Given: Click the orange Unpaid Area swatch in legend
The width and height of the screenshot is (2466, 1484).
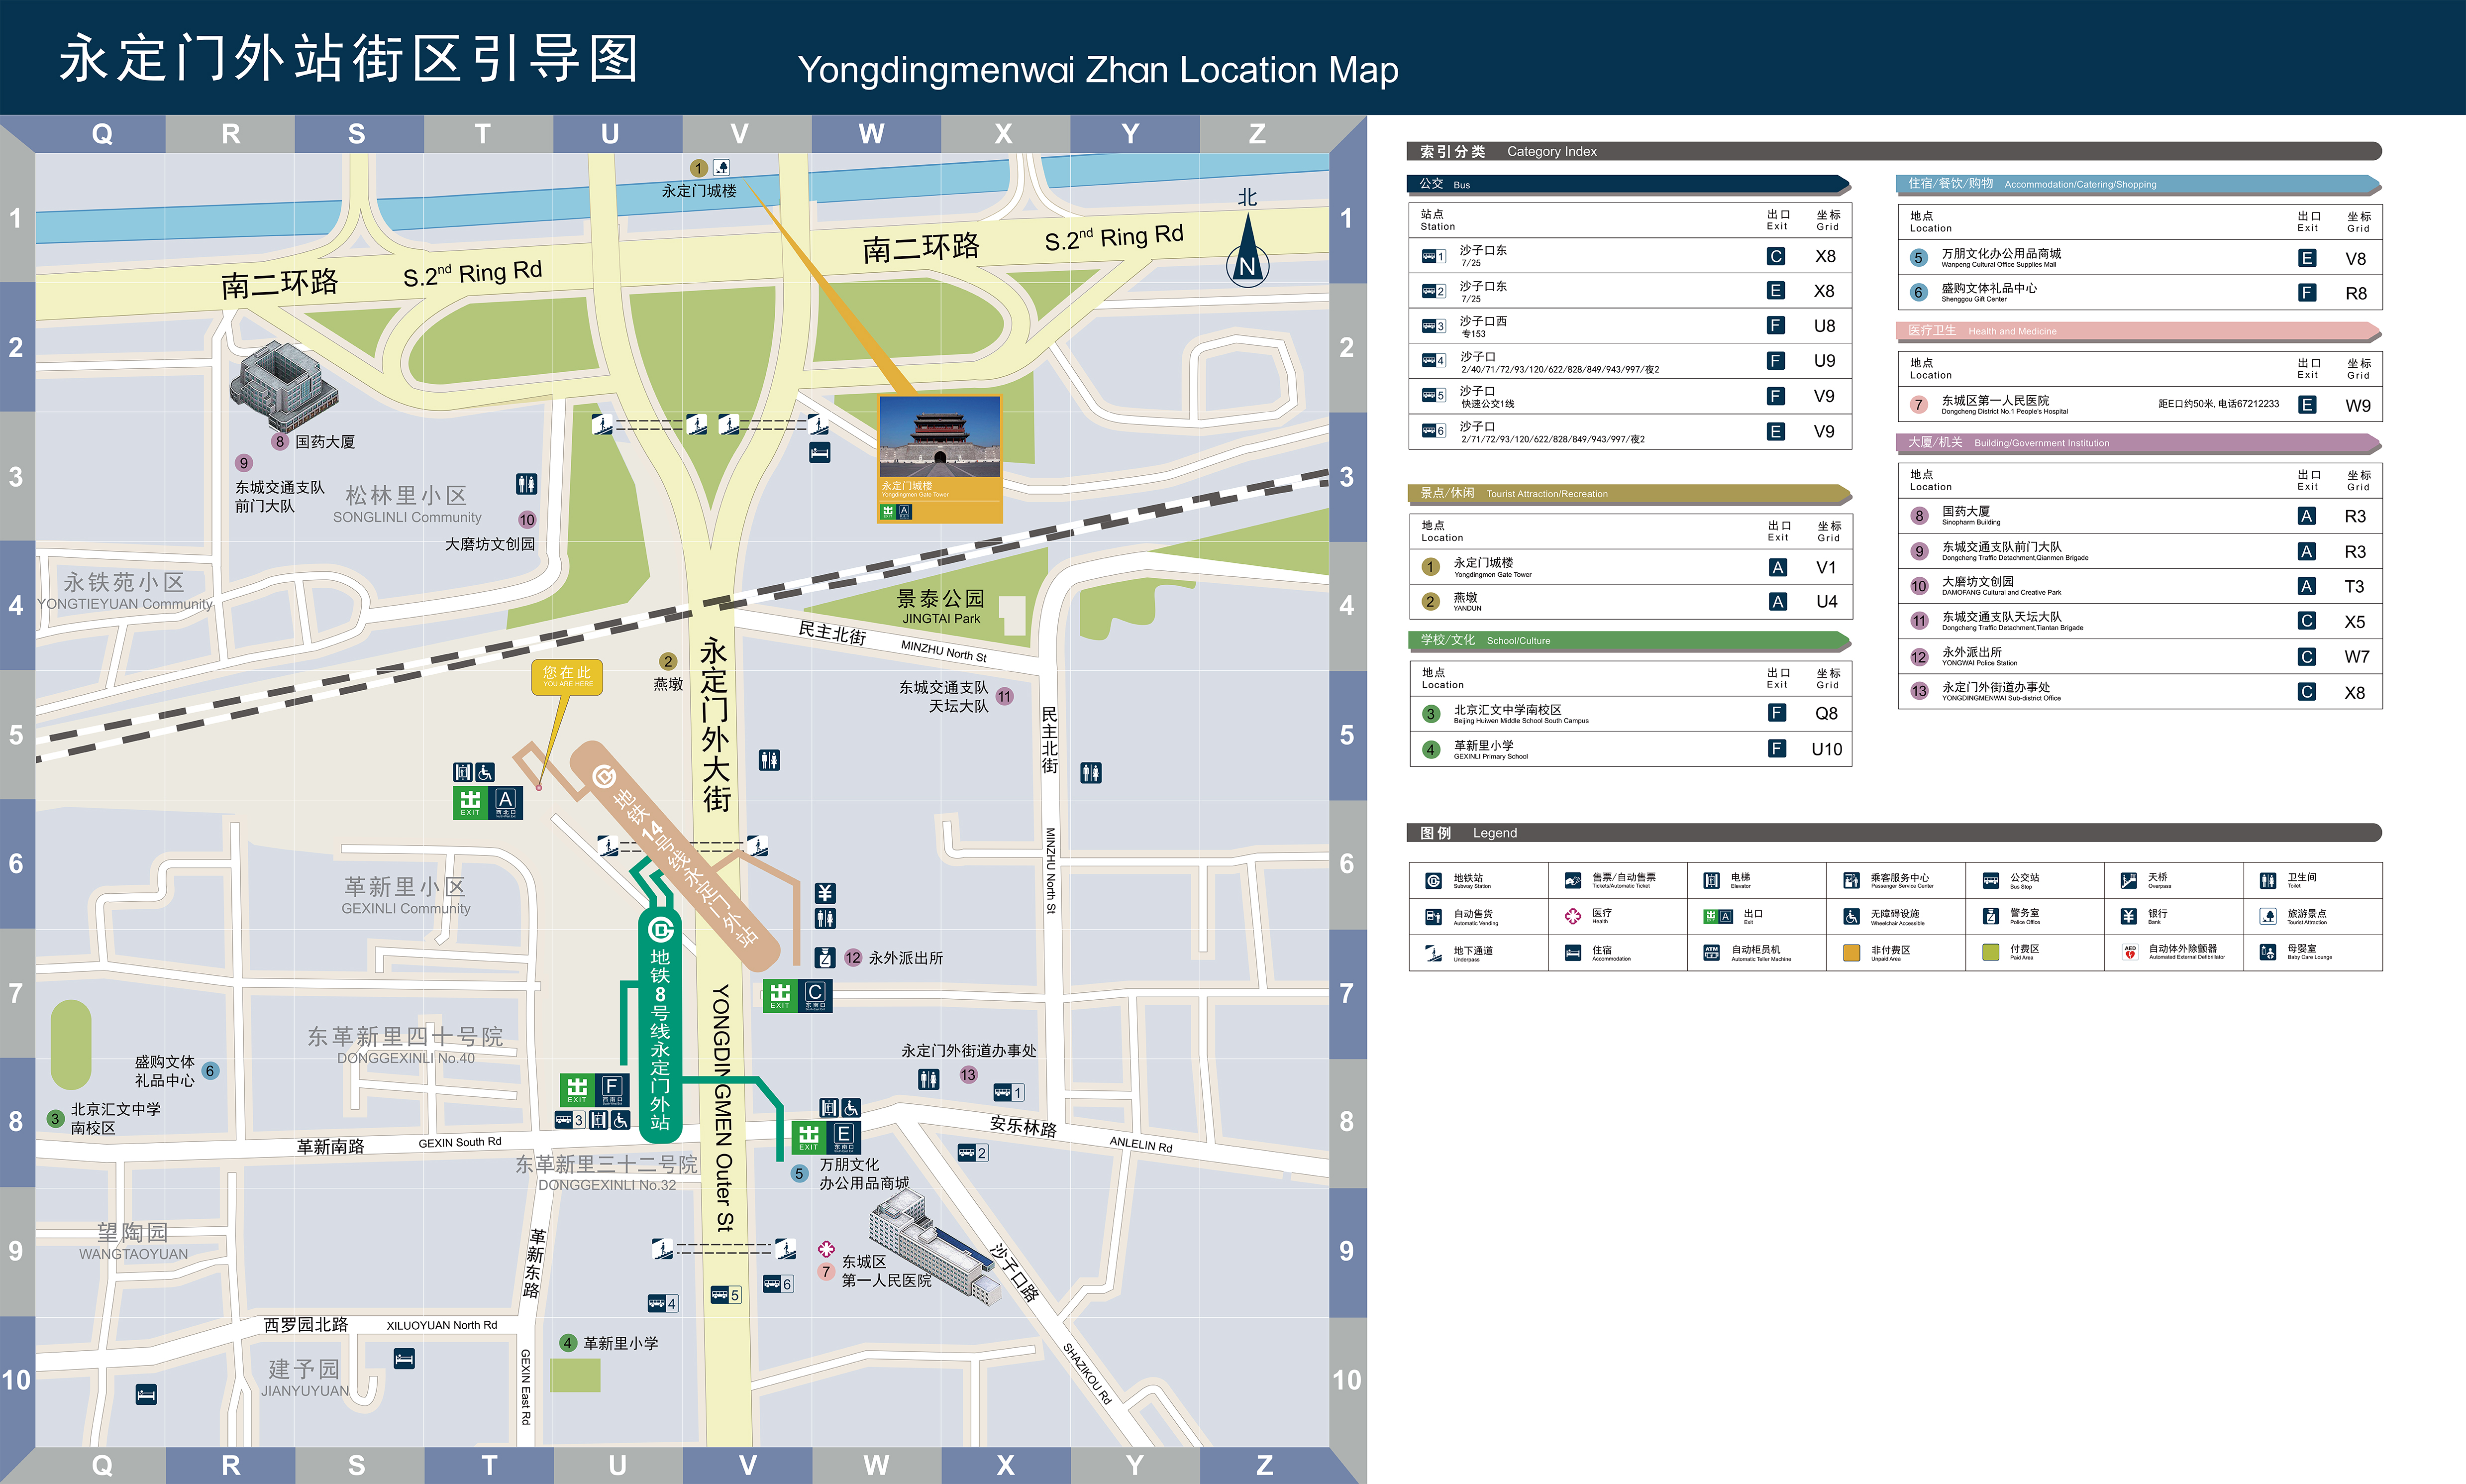Looking at the screenshot, I should click(1851, 953).
